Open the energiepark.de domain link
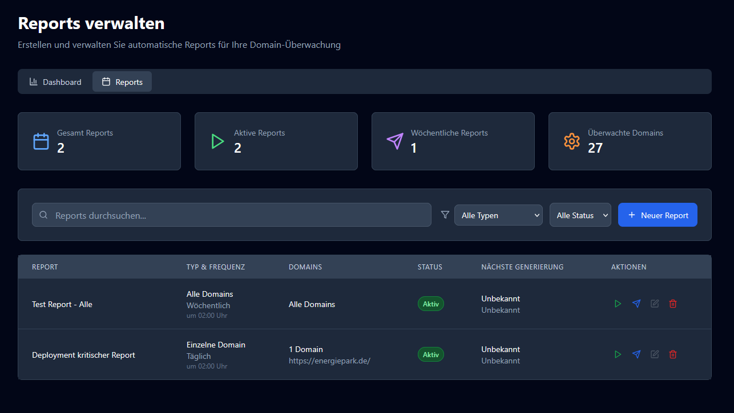This screenshot has width=734, height=413. [329, 361]
